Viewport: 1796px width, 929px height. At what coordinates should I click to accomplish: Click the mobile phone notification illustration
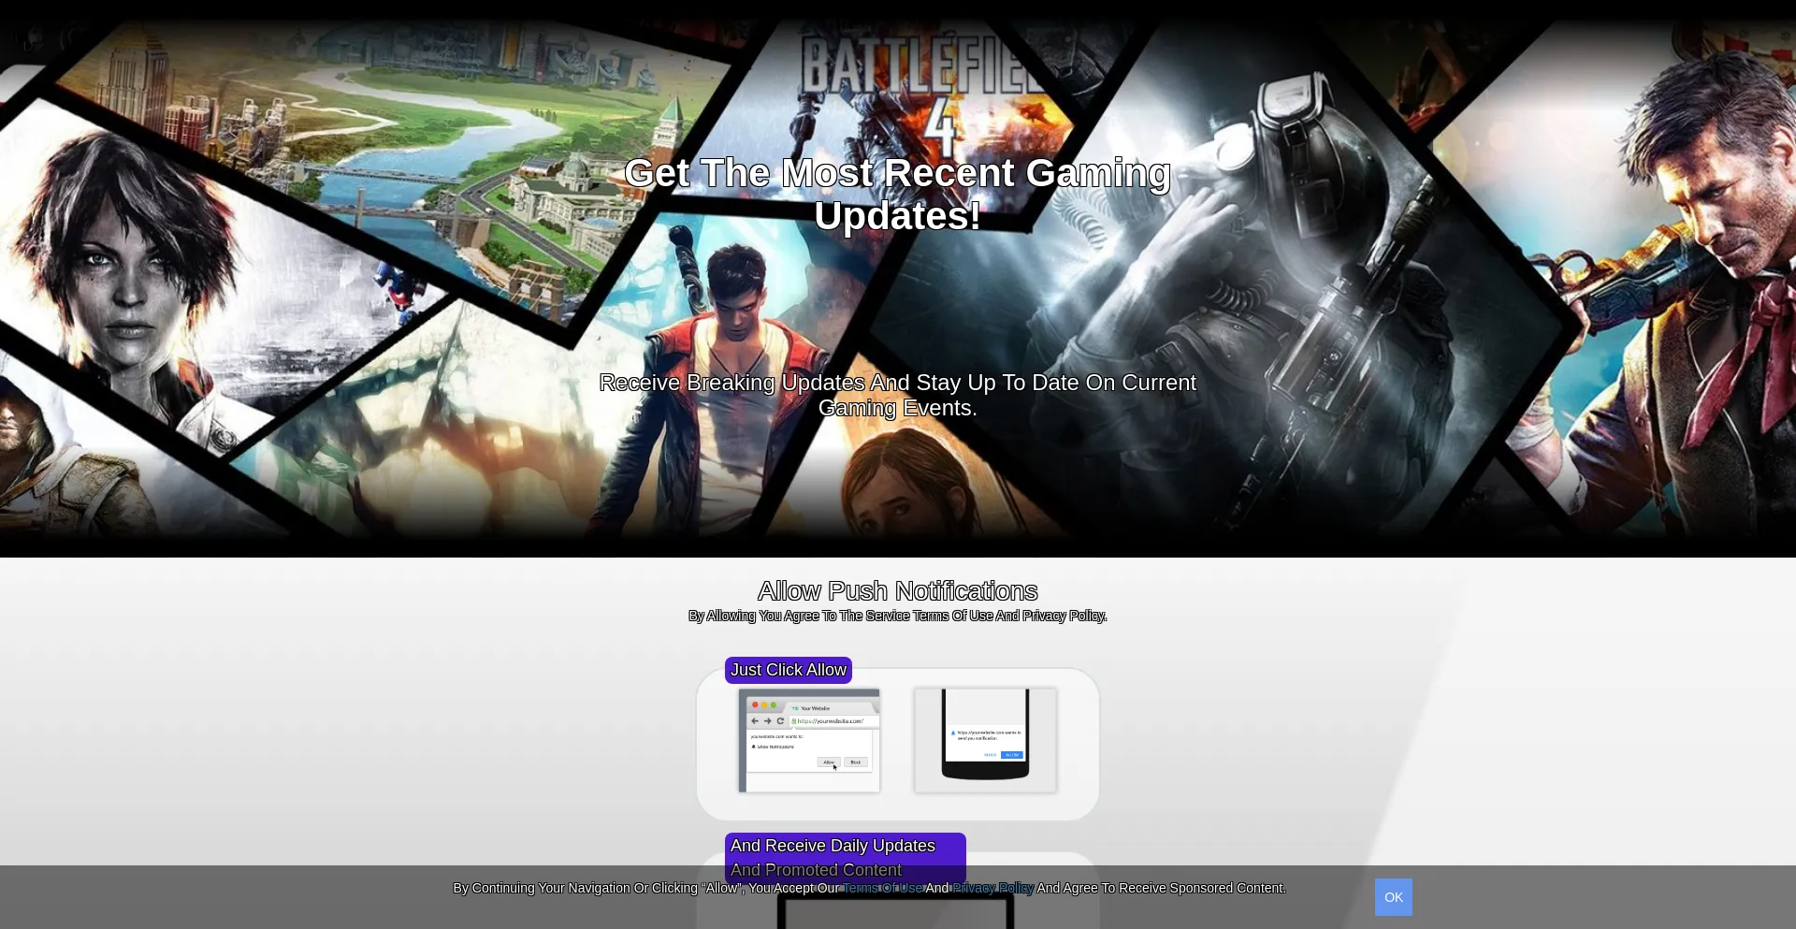[x=985, y=740]
